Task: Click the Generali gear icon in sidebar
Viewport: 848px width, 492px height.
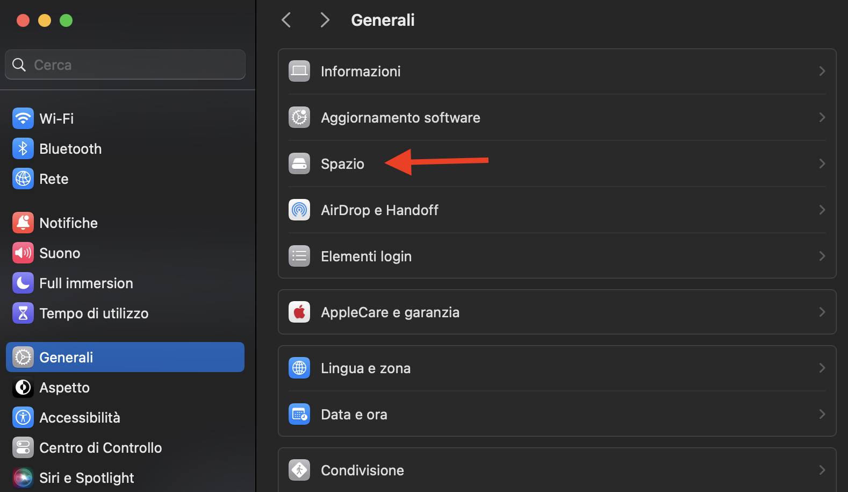Action: coord(23,357)
